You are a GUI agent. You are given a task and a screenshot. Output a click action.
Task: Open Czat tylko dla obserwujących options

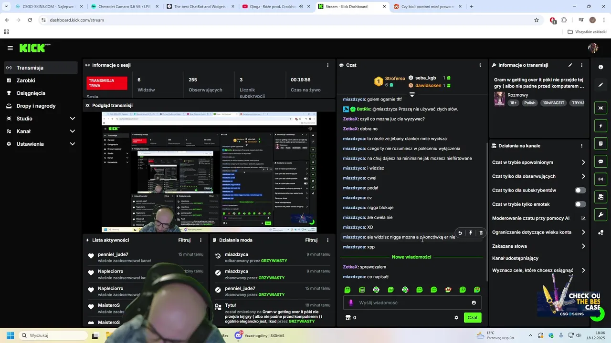(539, 176)
